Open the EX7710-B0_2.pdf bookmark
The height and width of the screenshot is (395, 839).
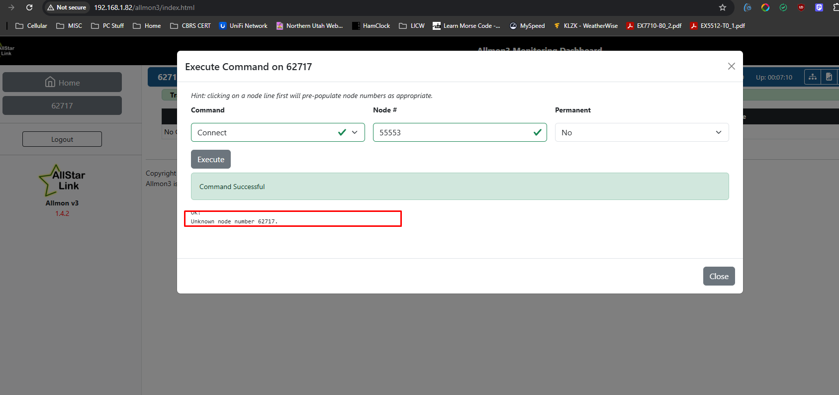(654, 26)
